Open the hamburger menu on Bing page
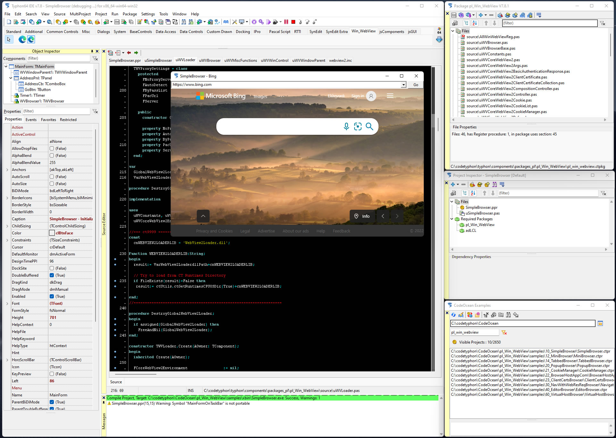The height and width of the screenshot is (438, 616). point(390,96)
